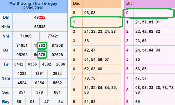The height and width of the screenshot is (105, 175).
Task: Select '21, 22, 23, 24, 28' in Đầu table
Action: tap(100, 32)
